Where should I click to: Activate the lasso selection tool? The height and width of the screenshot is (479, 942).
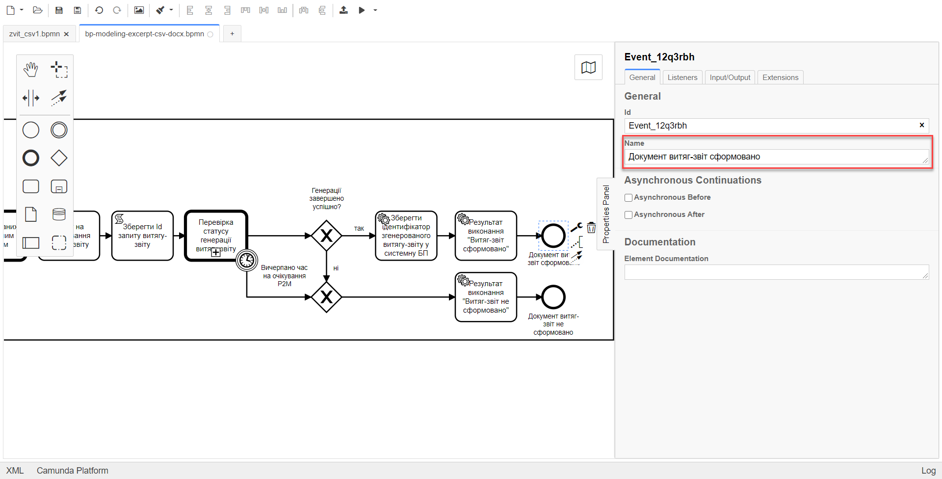coord(59,70)
